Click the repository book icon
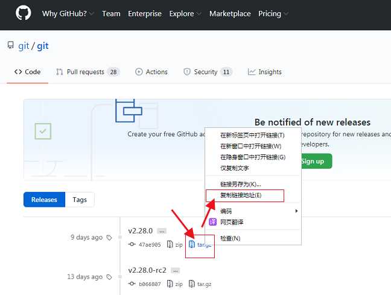This screenshot has height=295, width=391. pos(10,45)
